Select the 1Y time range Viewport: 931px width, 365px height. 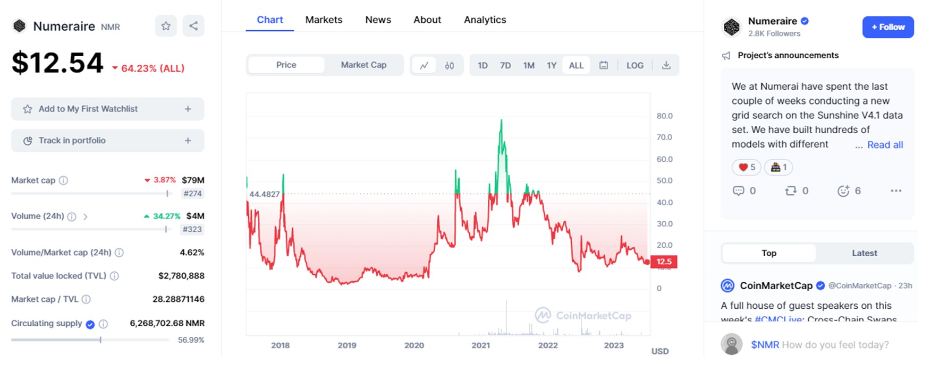pos(552,65)
